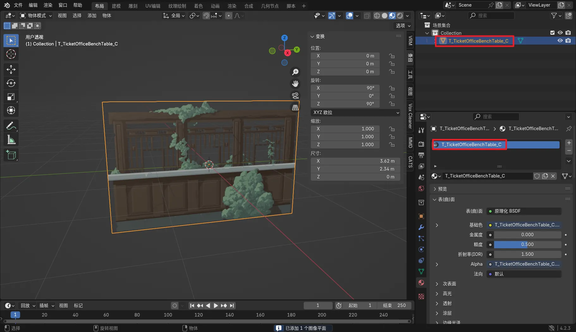Select the Rotate tool in the toolbar
The image size is (576, 332).
pos(11,83)
